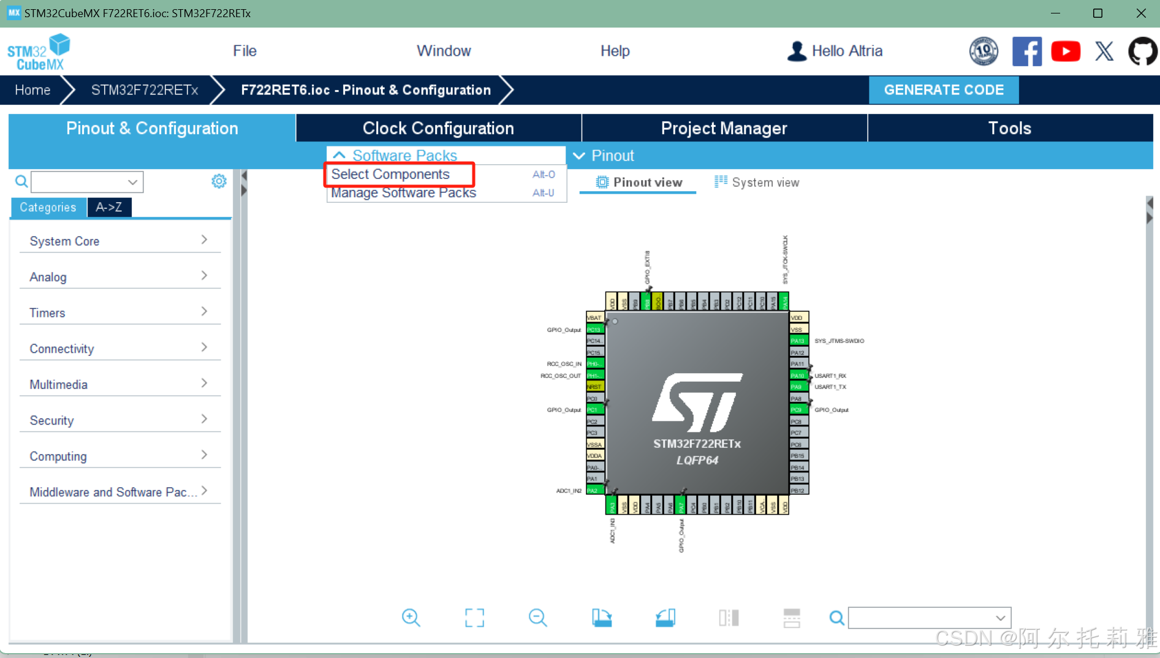
Task: Open the peripheral search dropdown box
Action: coord(87,182)
